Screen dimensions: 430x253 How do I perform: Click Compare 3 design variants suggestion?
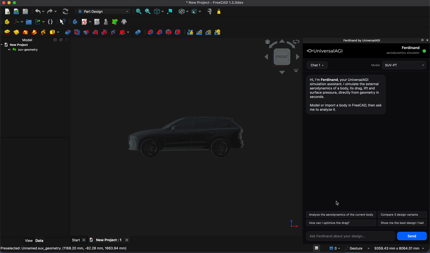402,215
